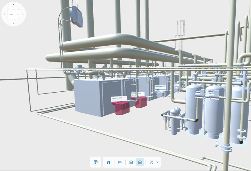This screenshot has width=251, height=171.
Task: Rotate view left with navigation arrow
Action: pyautogui.click(x=4, y=14)
